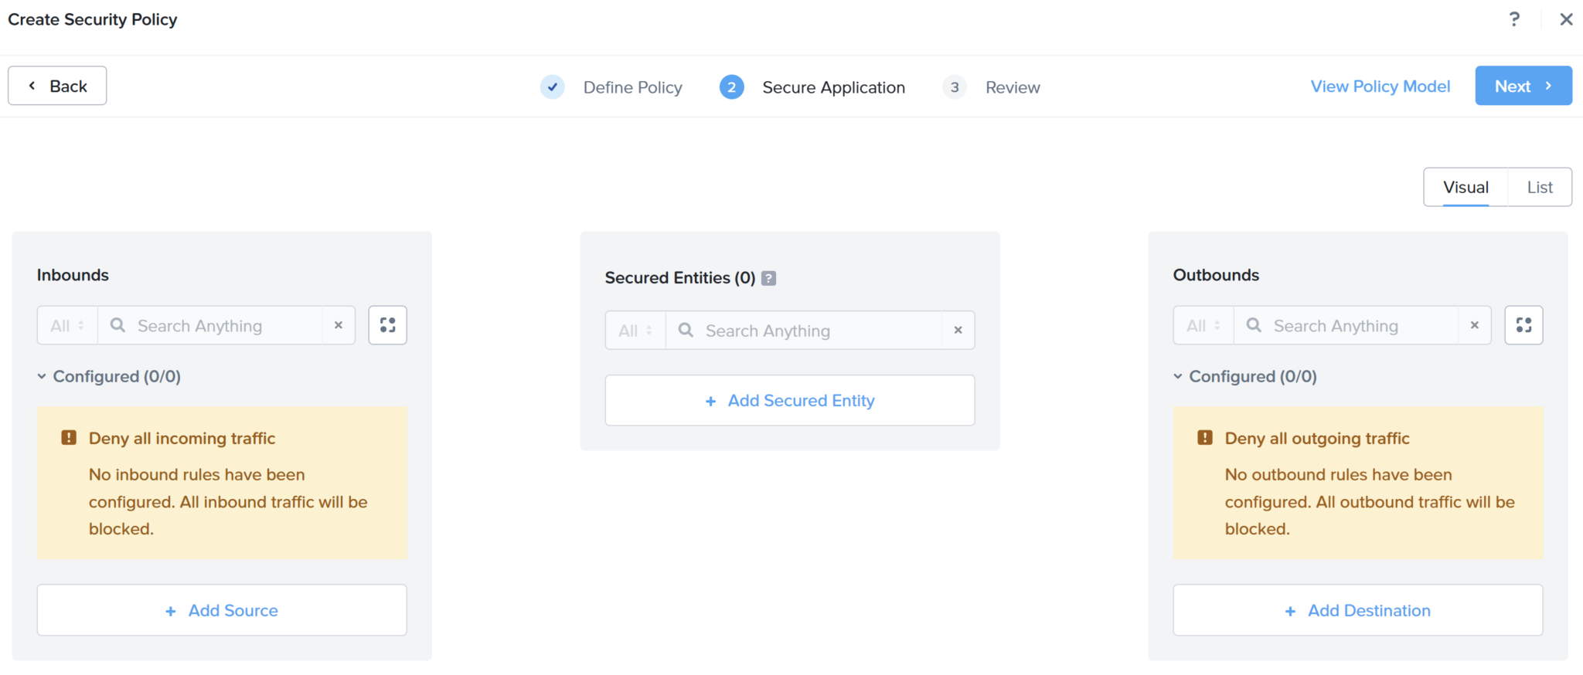Viewport: 1583px width, 675px height.
Task: Open the All filter dropdown in Inbounds
Action: (x=66, y=325)
